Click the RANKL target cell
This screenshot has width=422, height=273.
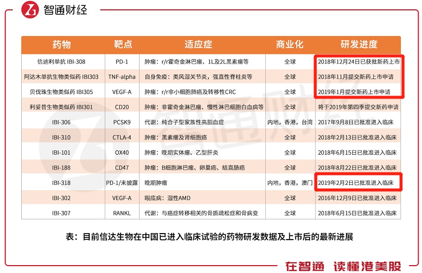point(122,213)
